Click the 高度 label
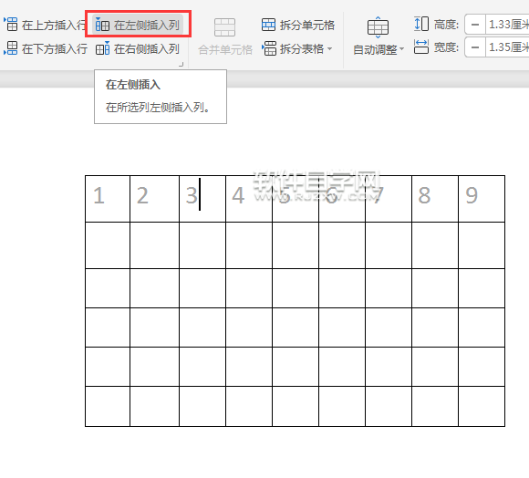 coord(446,25)
